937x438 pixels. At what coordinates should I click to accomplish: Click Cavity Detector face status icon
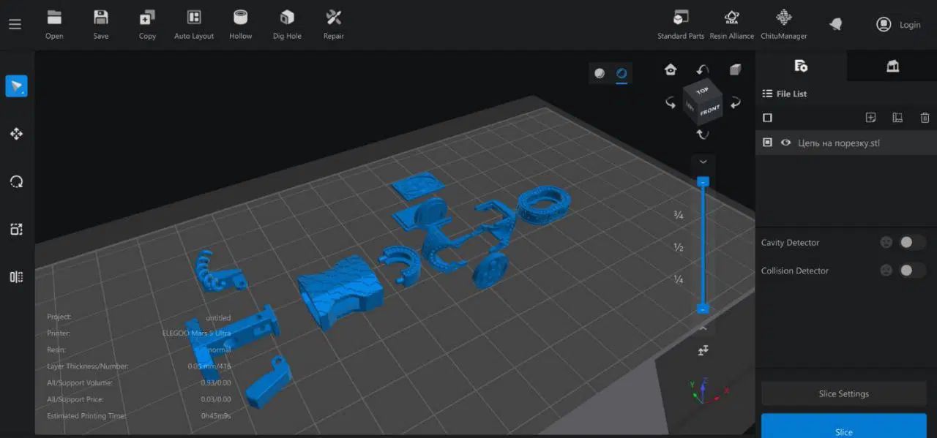pos(886,242)
